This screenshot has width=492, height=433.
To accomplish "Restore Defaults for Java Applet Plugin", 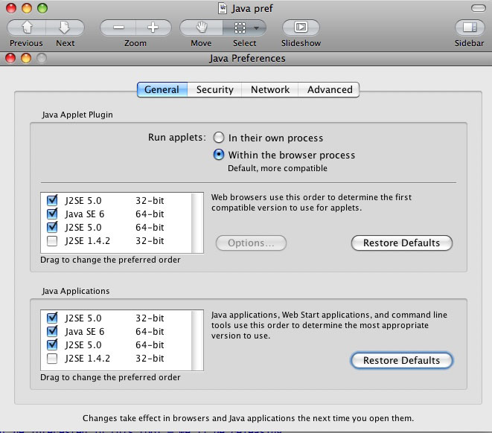I will (x=402, y=243).
